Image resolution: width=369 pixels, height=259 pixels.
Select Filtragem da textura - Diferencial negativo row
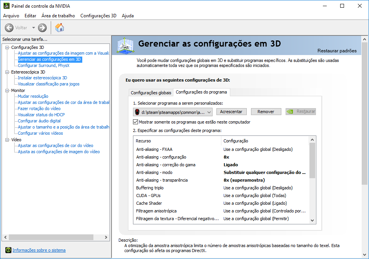(x=221, y=219)
